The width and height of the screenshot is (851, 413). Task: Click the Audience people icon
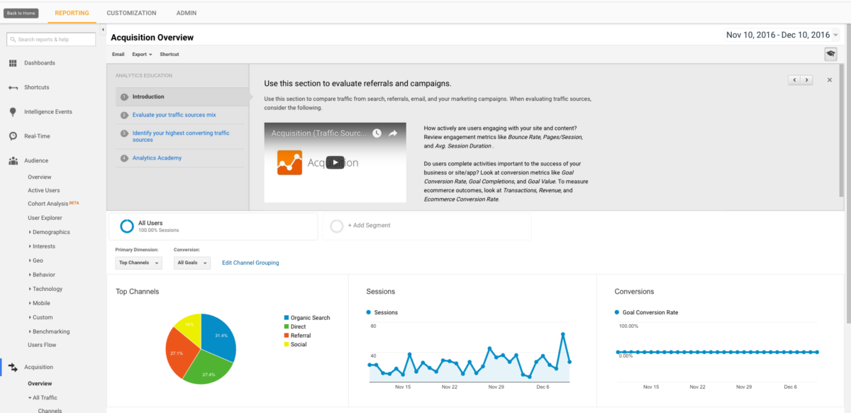click(x=13, y=161)
